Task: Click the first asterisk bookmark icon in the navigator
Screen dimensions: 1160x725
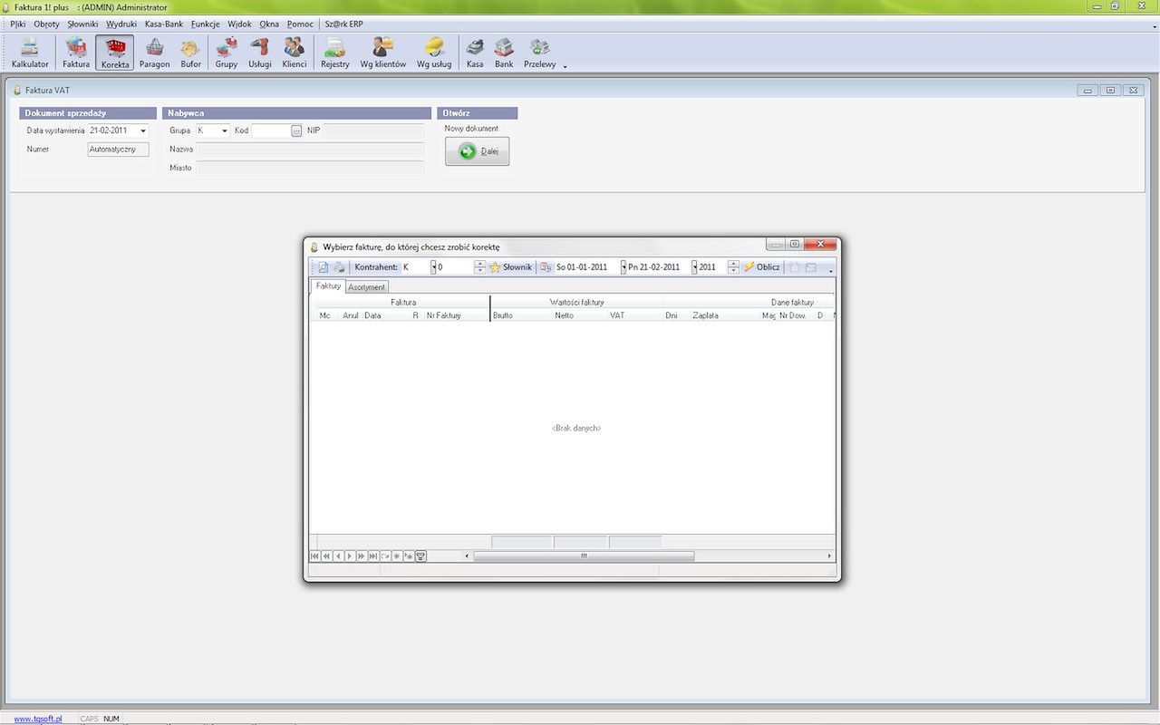Action: point(397,556)
